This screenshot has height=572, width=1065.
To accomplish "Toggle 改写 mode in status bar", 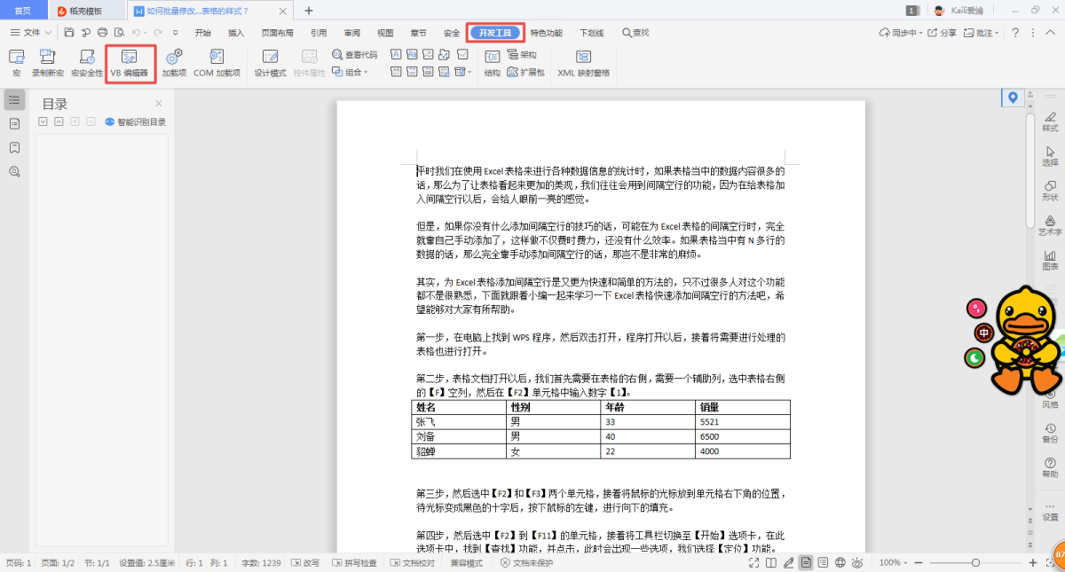I will pyautogui.click(x=305, y=563).
